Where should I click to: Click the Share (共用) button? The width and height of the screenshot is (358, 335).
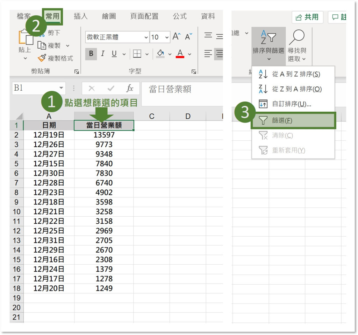(x=307, y=17)
